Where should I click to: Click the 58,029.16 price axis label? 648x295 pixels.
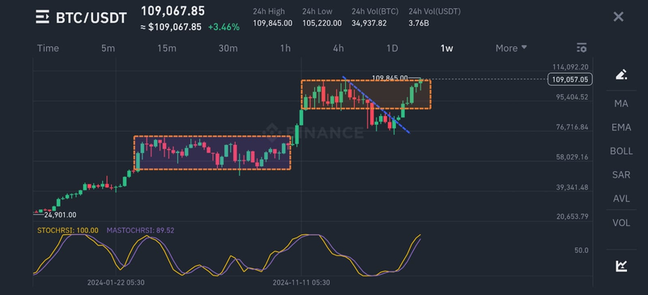[x=572, y=157]
